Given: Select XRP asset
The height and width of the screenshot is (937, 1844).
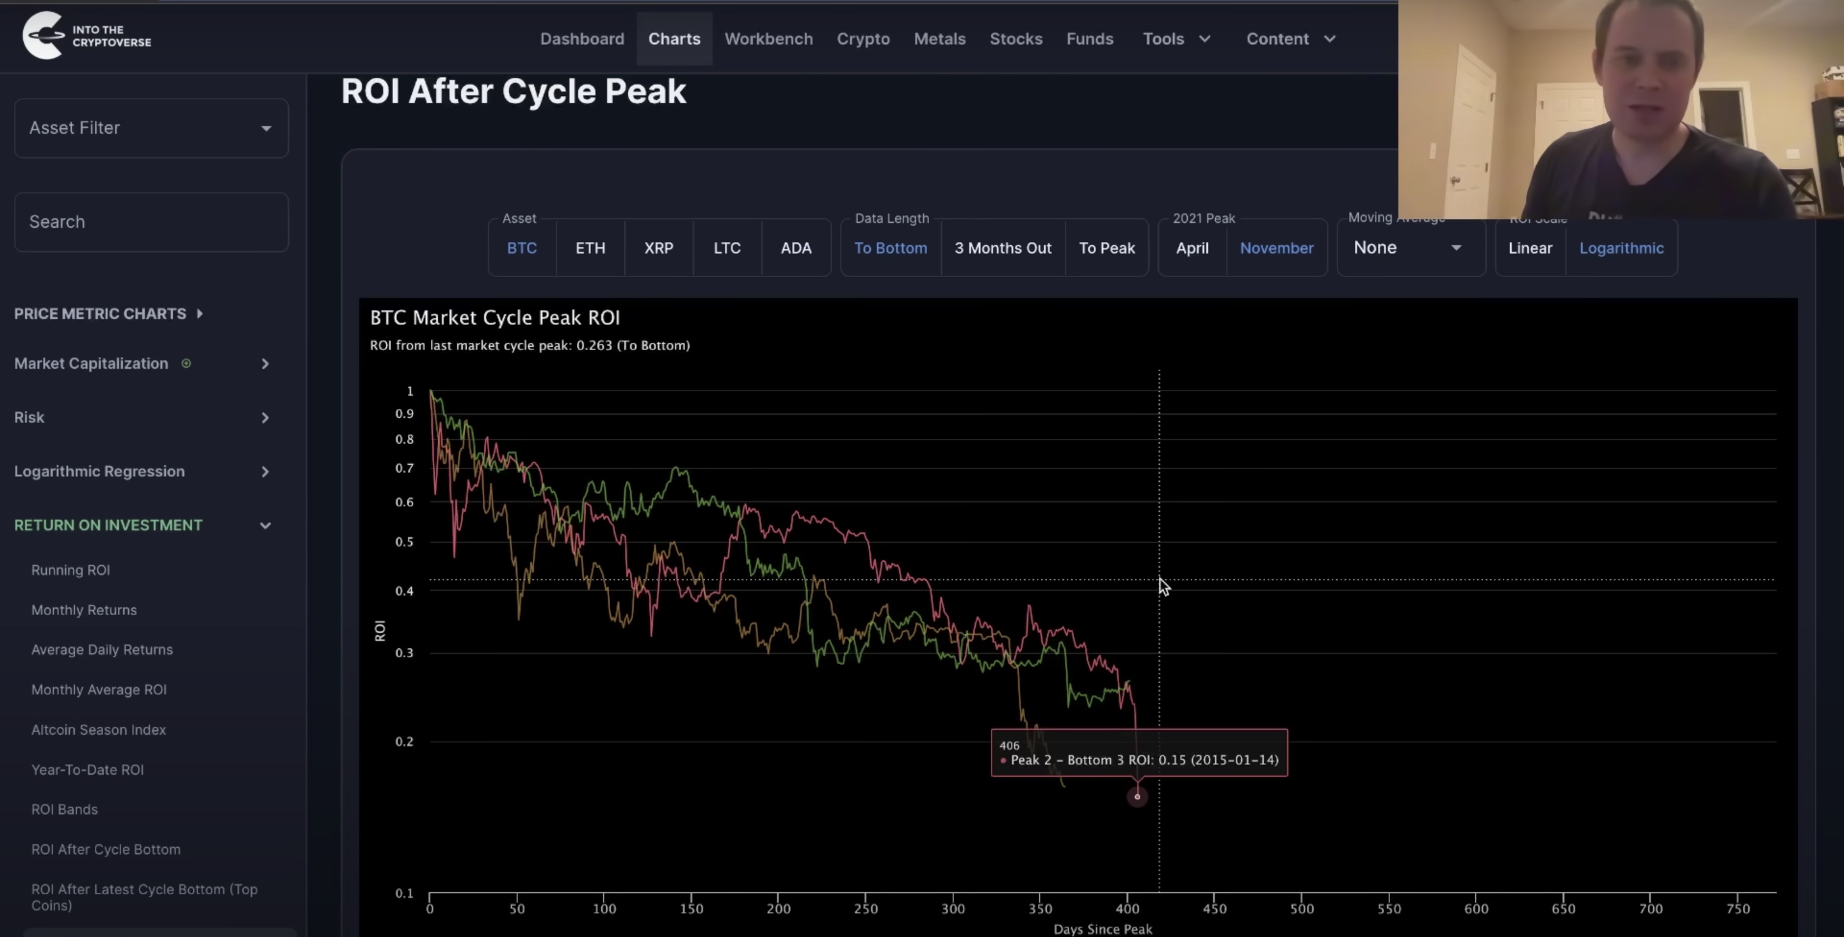Looking at the screenshot, I should click(x=659, y=248).
